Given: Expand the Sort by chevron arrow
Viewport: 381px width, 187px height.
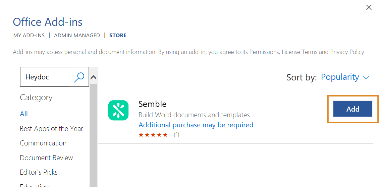Looking at the screenshot, I should tap(366, 78).
